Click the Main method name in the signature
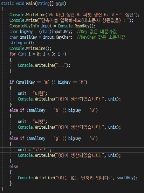 click(x=30, y=3)
